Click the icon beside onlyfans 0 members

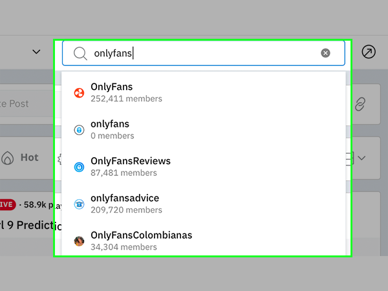[x=79, y=130]
